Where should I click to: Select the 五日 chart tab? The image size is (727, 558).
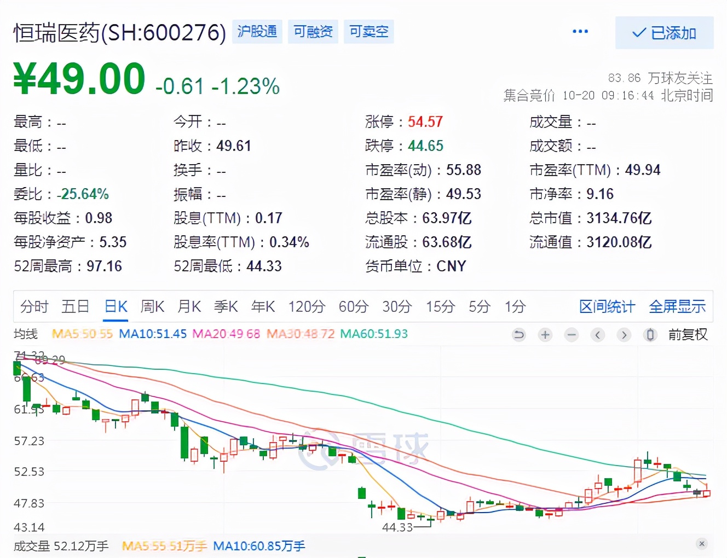(75, 306)
